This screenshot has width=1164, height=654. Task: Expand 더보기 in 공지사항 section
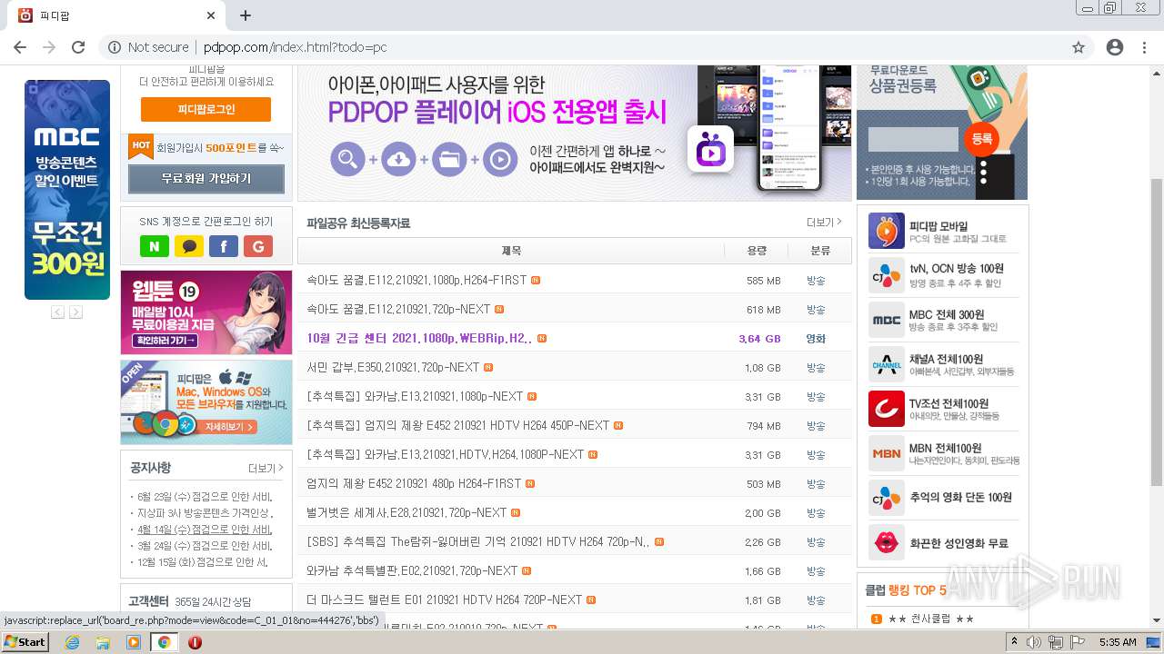[x=266, y=469]
